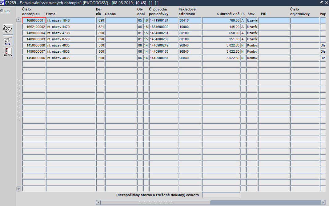Click the company cell int. název 4479
The width and height of the screenshot is (329, 206).
click(71, 27)
